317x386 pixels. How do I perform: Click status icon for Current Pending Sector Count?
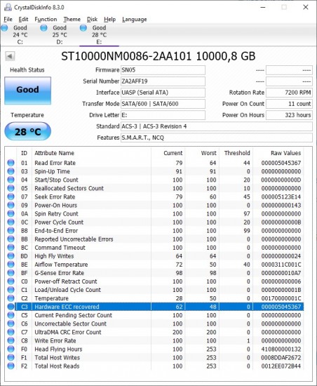11,315
